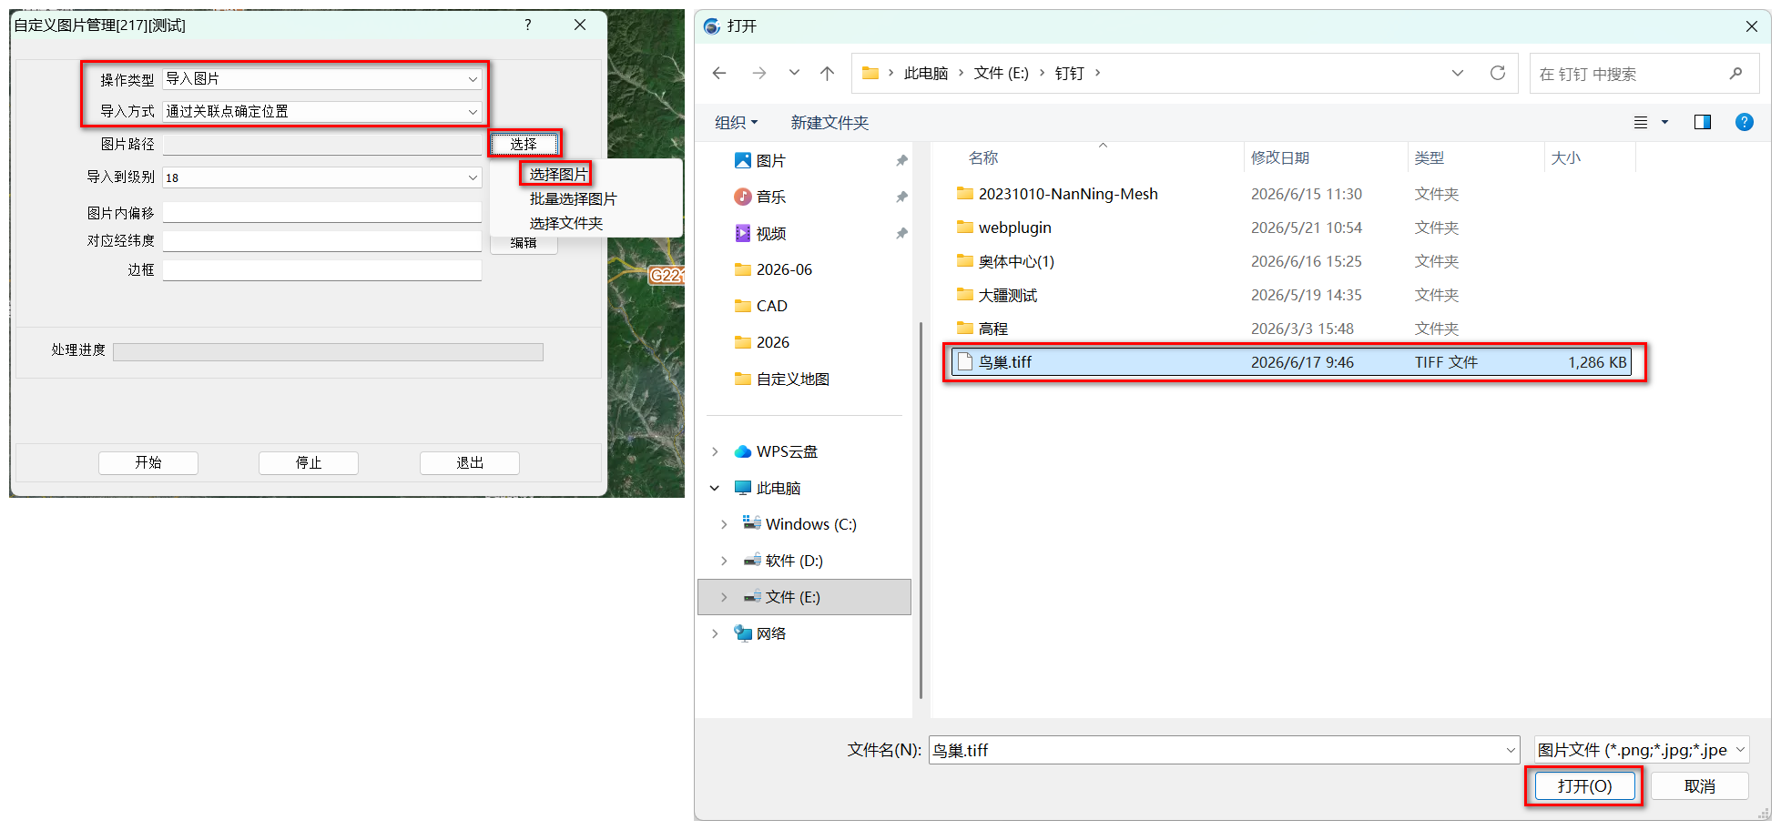Go back with the left arrow
Image resolution: width=1781 pixels, height=830 pixels.
click(x=719, y=73)
